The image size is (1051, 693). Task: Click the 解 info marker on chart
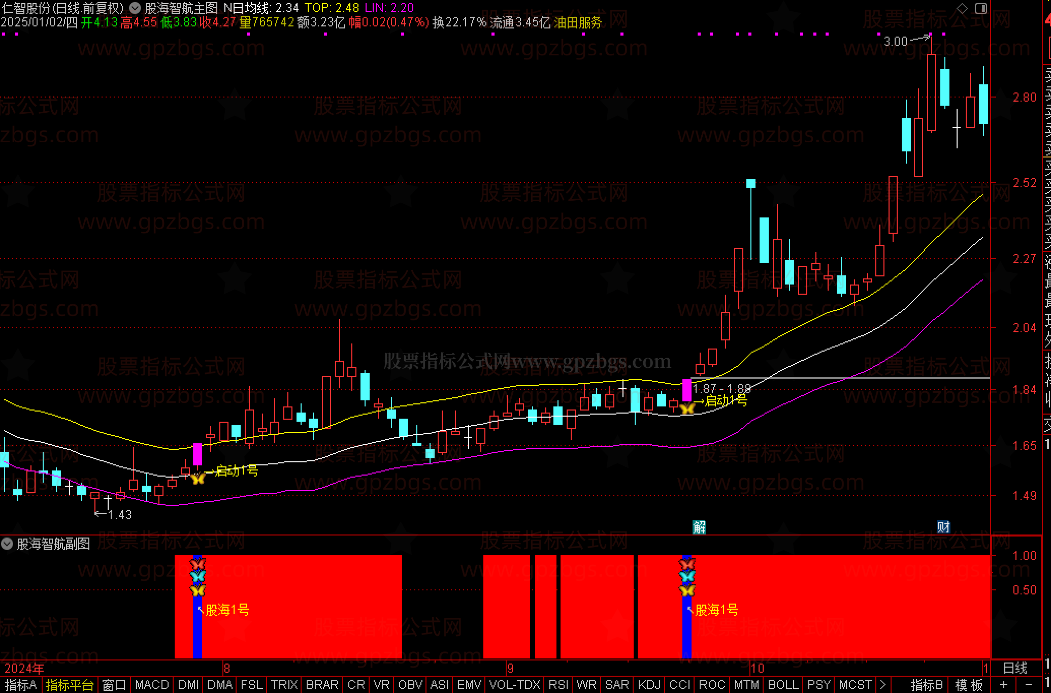(699, 527)
